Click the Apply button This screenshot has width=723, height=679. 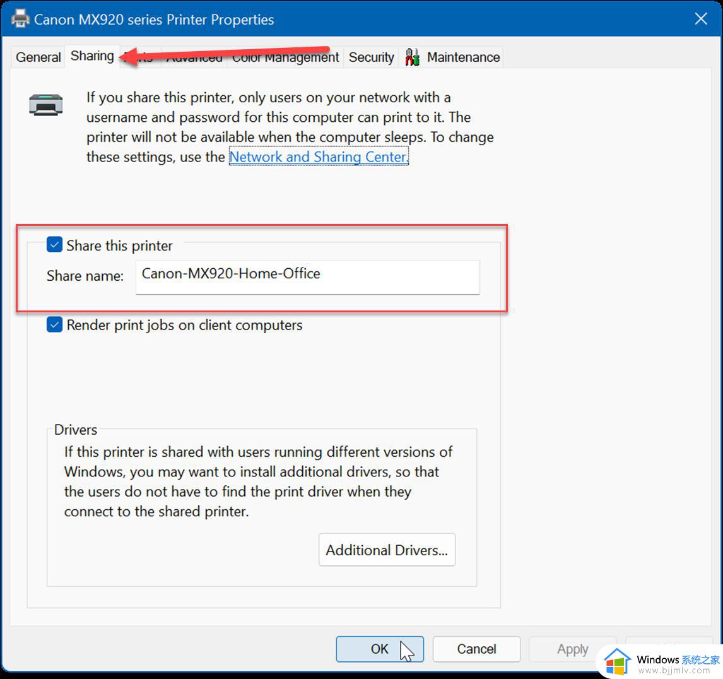(x=572, y=649)
